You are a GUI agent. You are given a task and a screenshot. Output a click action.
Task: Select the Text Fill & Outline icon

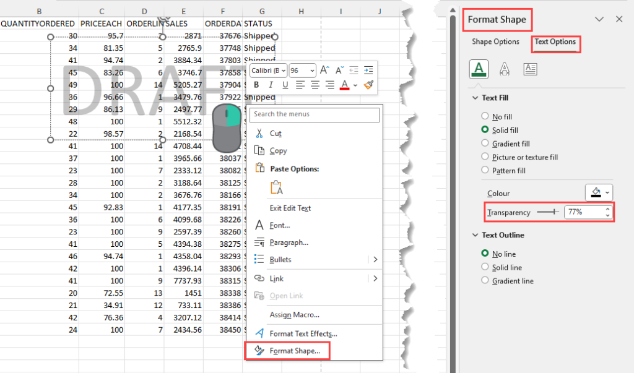479,69
